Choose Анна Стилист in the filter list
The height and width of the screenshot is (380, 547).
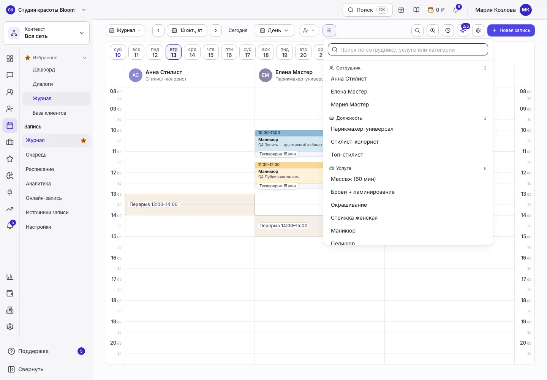coord(408,79)
